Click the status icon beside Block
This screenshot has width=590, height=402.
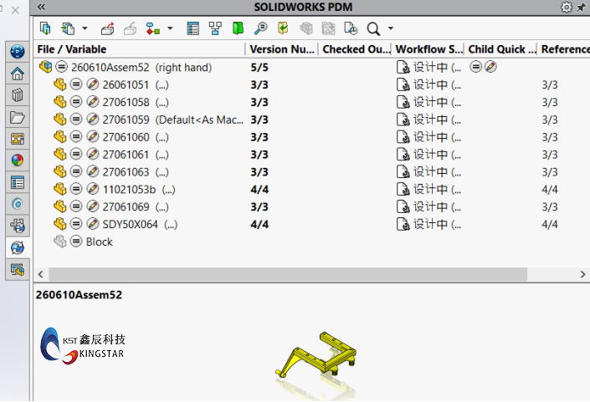75,242
